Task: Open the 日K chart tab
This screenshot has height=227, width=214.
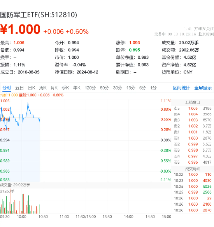Action: tap(32, 88)
